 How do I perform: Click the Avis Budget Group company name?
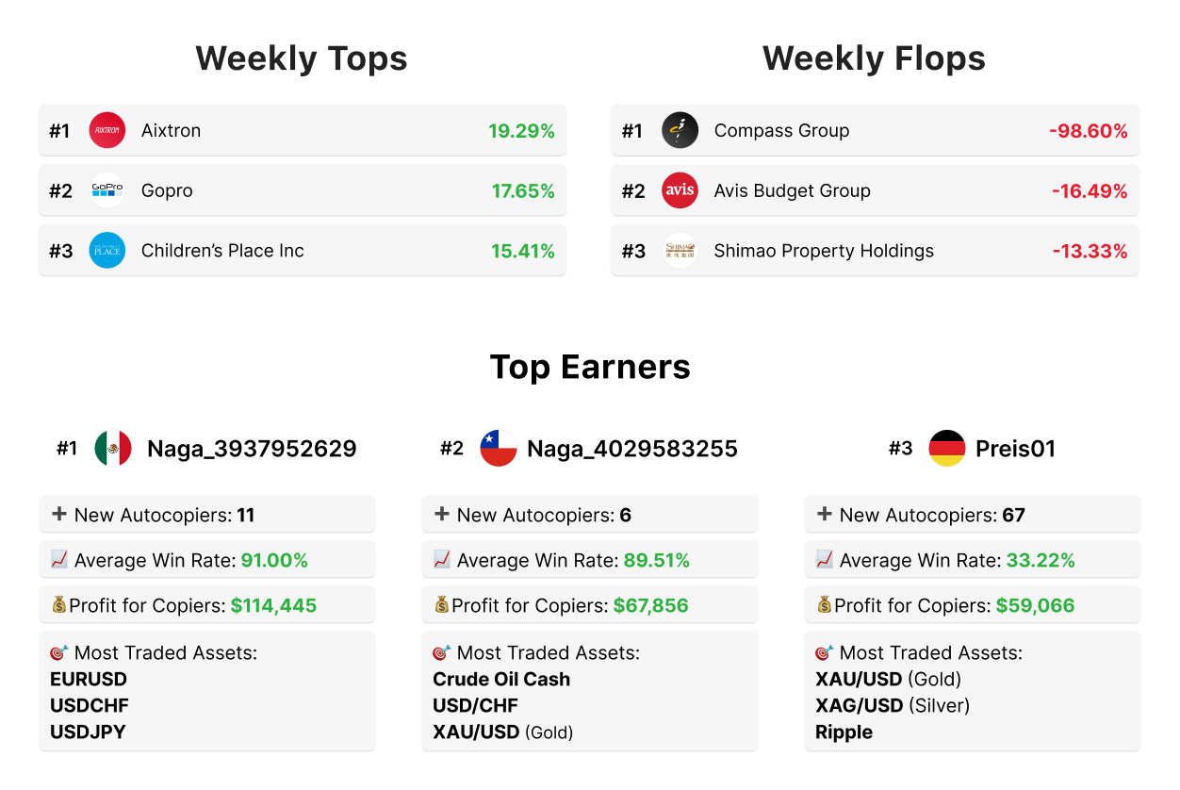coord(792,190)
